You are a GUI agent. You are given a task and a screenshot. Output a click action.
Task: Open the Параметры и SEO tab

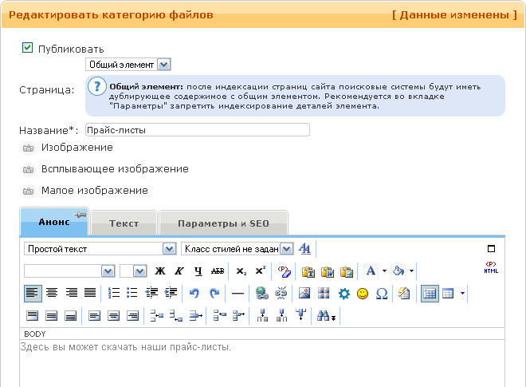pos(222,223)
